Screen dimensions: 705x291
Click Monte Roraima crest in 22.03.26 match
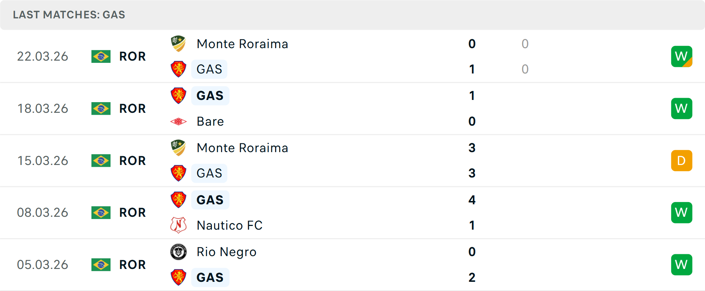178,44
